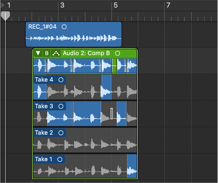Click the Take 4 circle icon

[61, 80]
